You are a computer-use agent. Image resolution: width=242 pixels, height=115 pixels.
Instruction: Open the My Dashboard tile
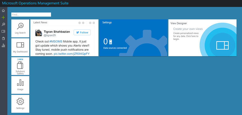click(x=20, y=47)
